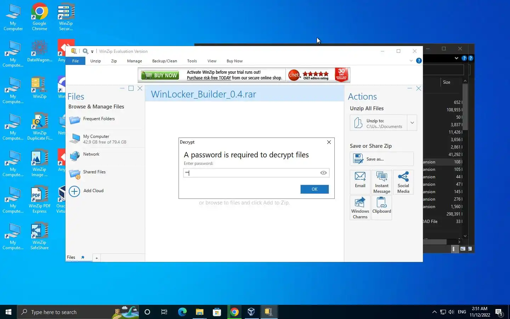
Task: Click Size column header in background window
Action: click(447, 82)
